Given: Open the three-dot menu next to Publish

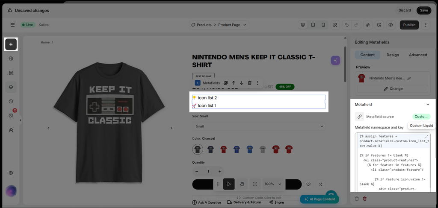Looking at the screenshot, I should tap(426, 25).
